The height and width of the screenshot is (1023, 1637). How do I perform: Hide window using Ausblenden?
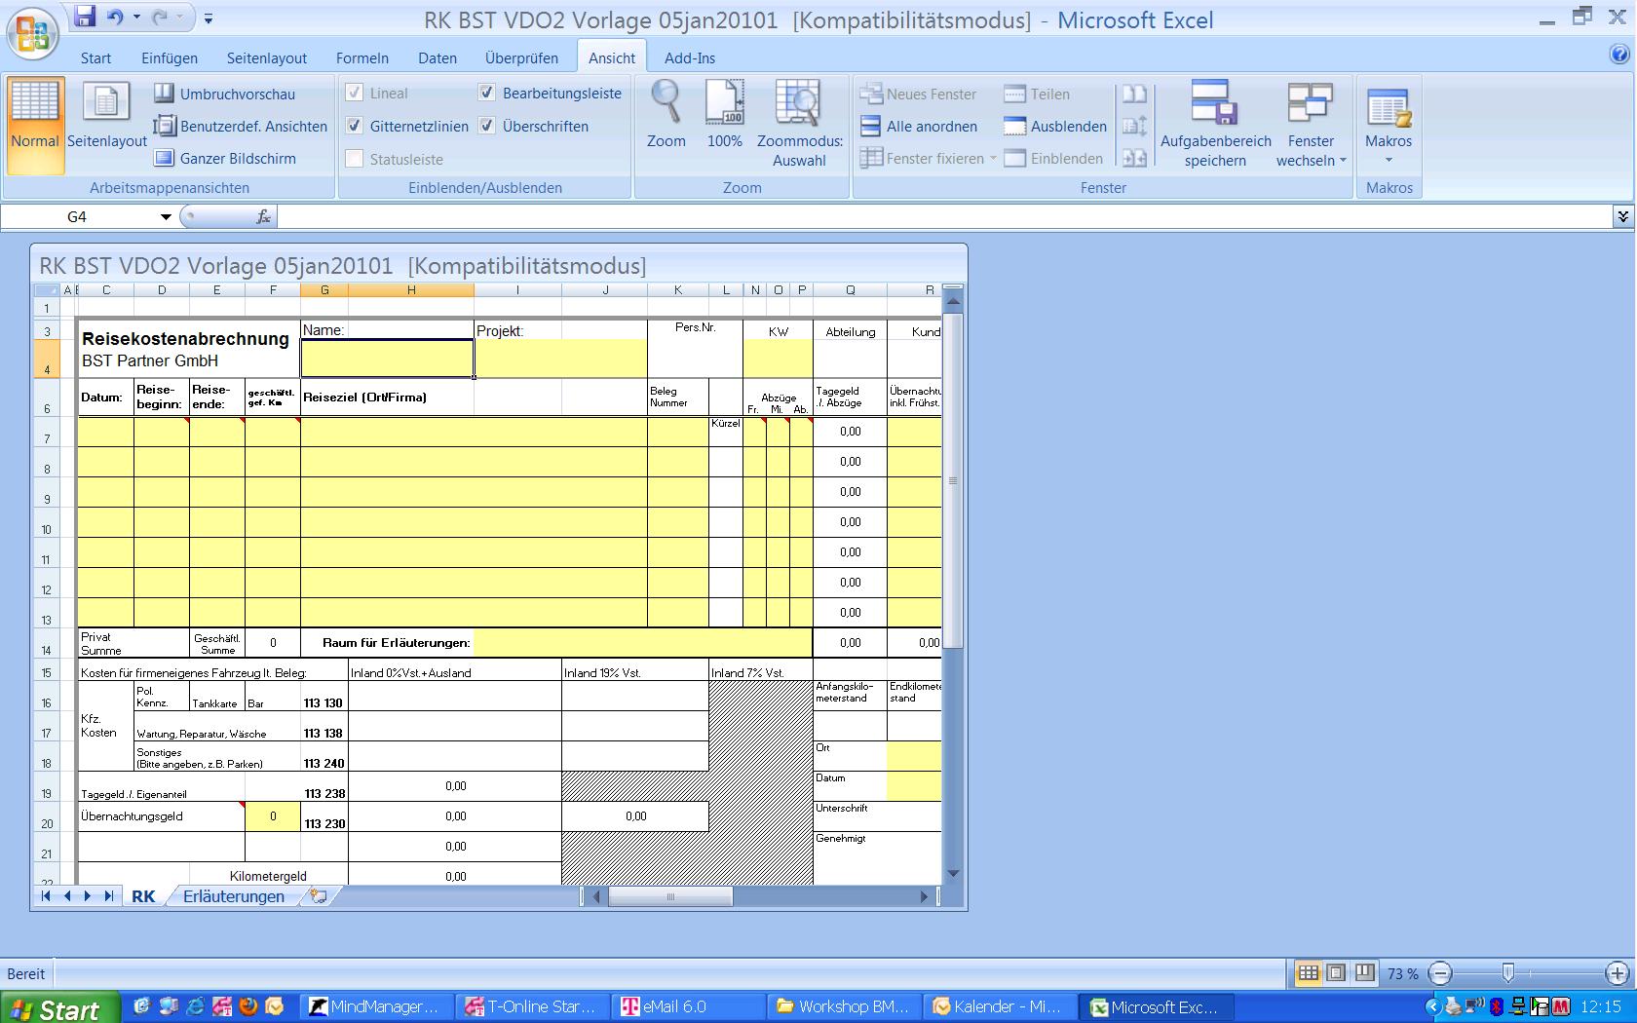[x=1056, y=126]
